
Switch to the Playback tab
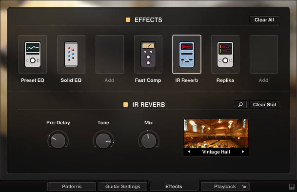click(225, 187)
